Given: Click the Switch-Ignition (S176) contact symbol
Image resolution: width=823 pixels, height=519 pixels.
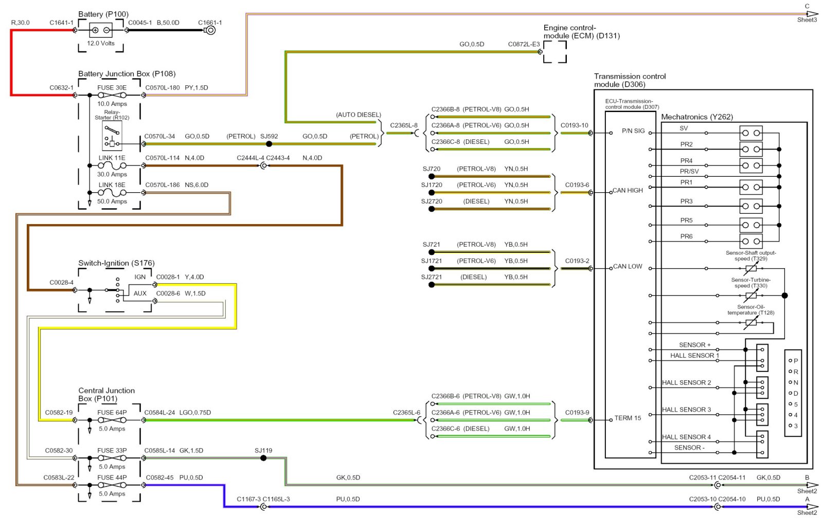Looking at the screenshot, I should pos(117,290).
